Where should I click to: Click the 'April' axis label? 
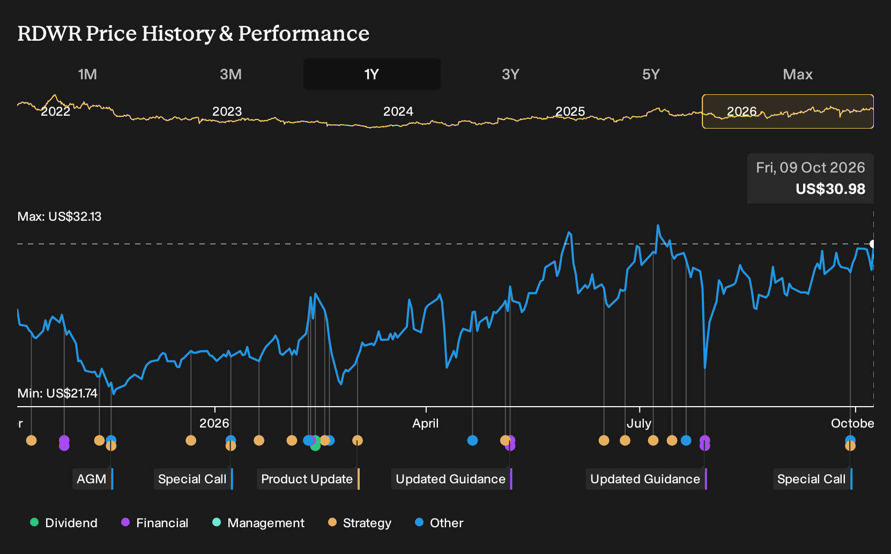click(x=426, y=423)
